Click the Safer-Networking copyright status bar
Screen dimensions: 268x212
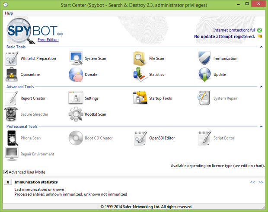pyautogui.click(x=146, y=207)
